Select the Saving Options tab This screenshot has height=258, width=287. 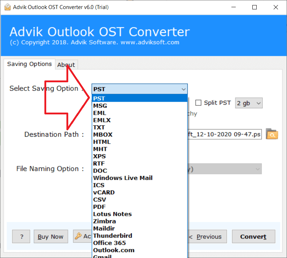[x=30, y=64]
